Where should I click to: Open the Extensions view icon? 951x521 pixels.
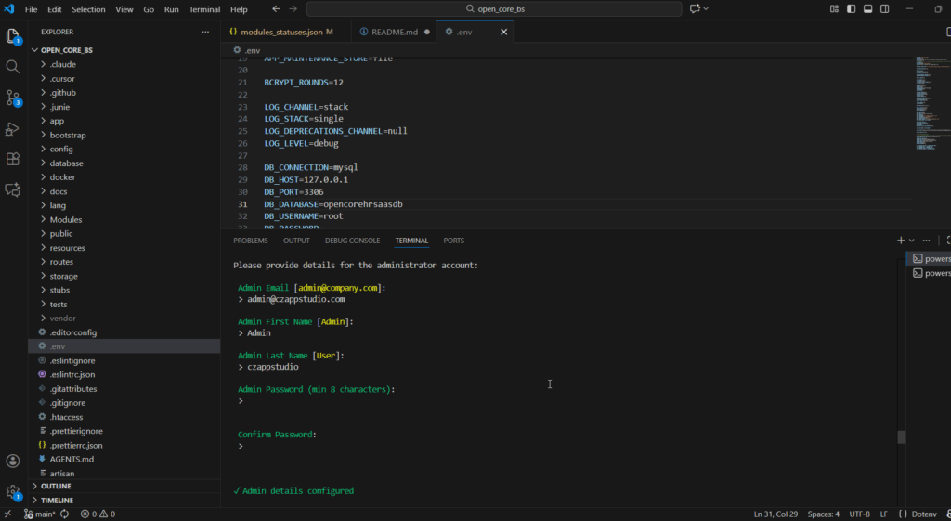coord(13,159)
